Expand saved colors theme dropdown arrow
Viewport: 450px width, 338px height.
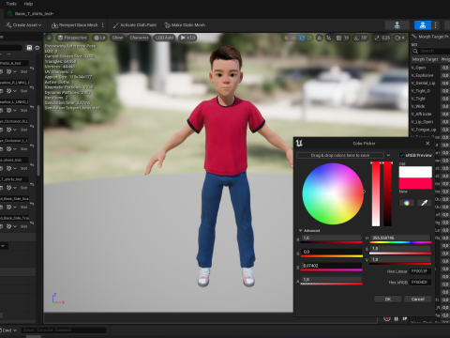coord(388,155)
